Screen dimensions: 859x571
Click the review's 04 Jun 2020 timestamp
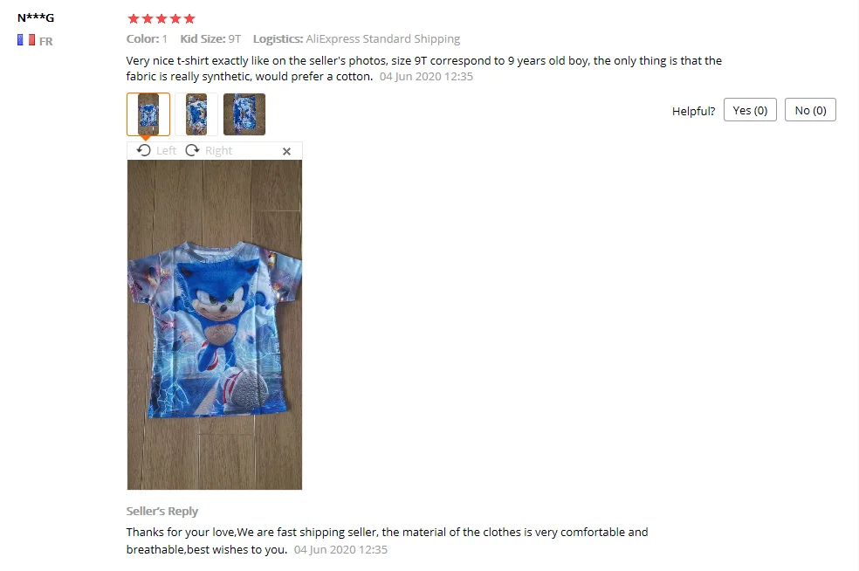click(x=426, y=76)
